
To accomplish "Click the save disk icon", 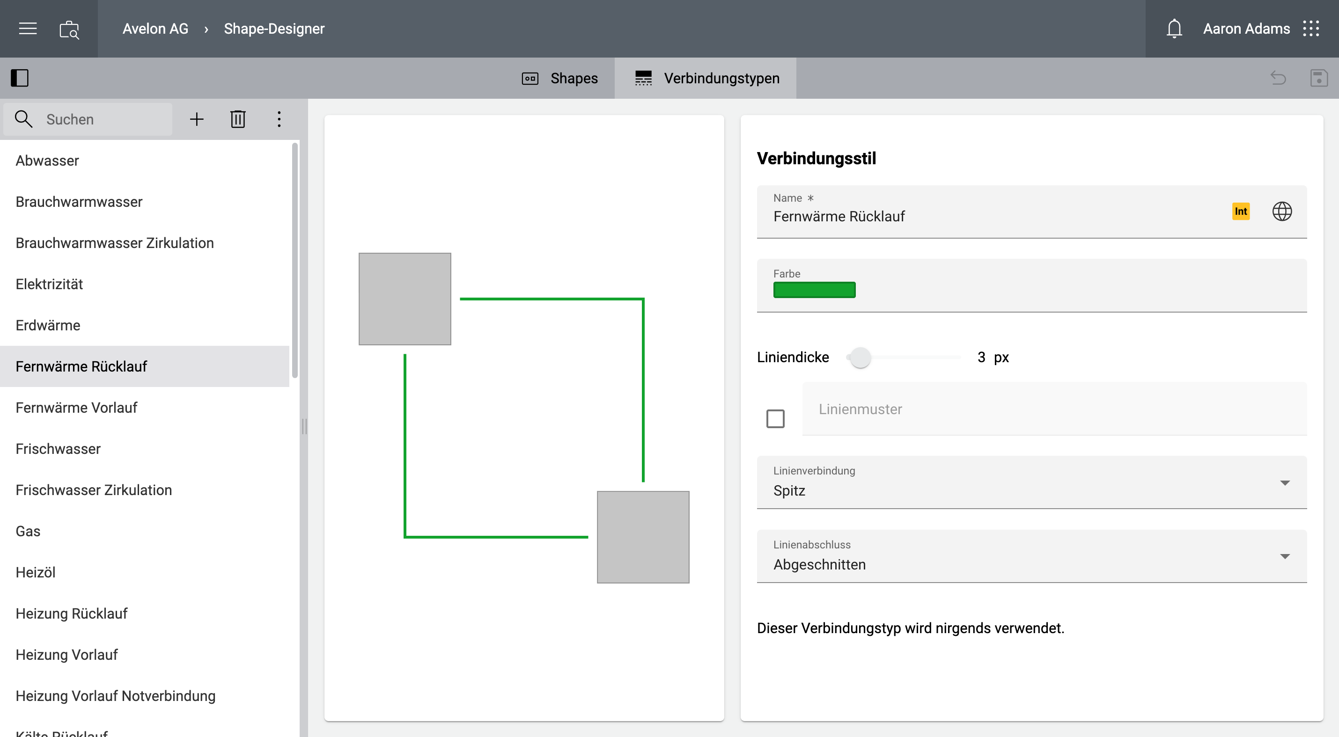I will [1319, 78].
